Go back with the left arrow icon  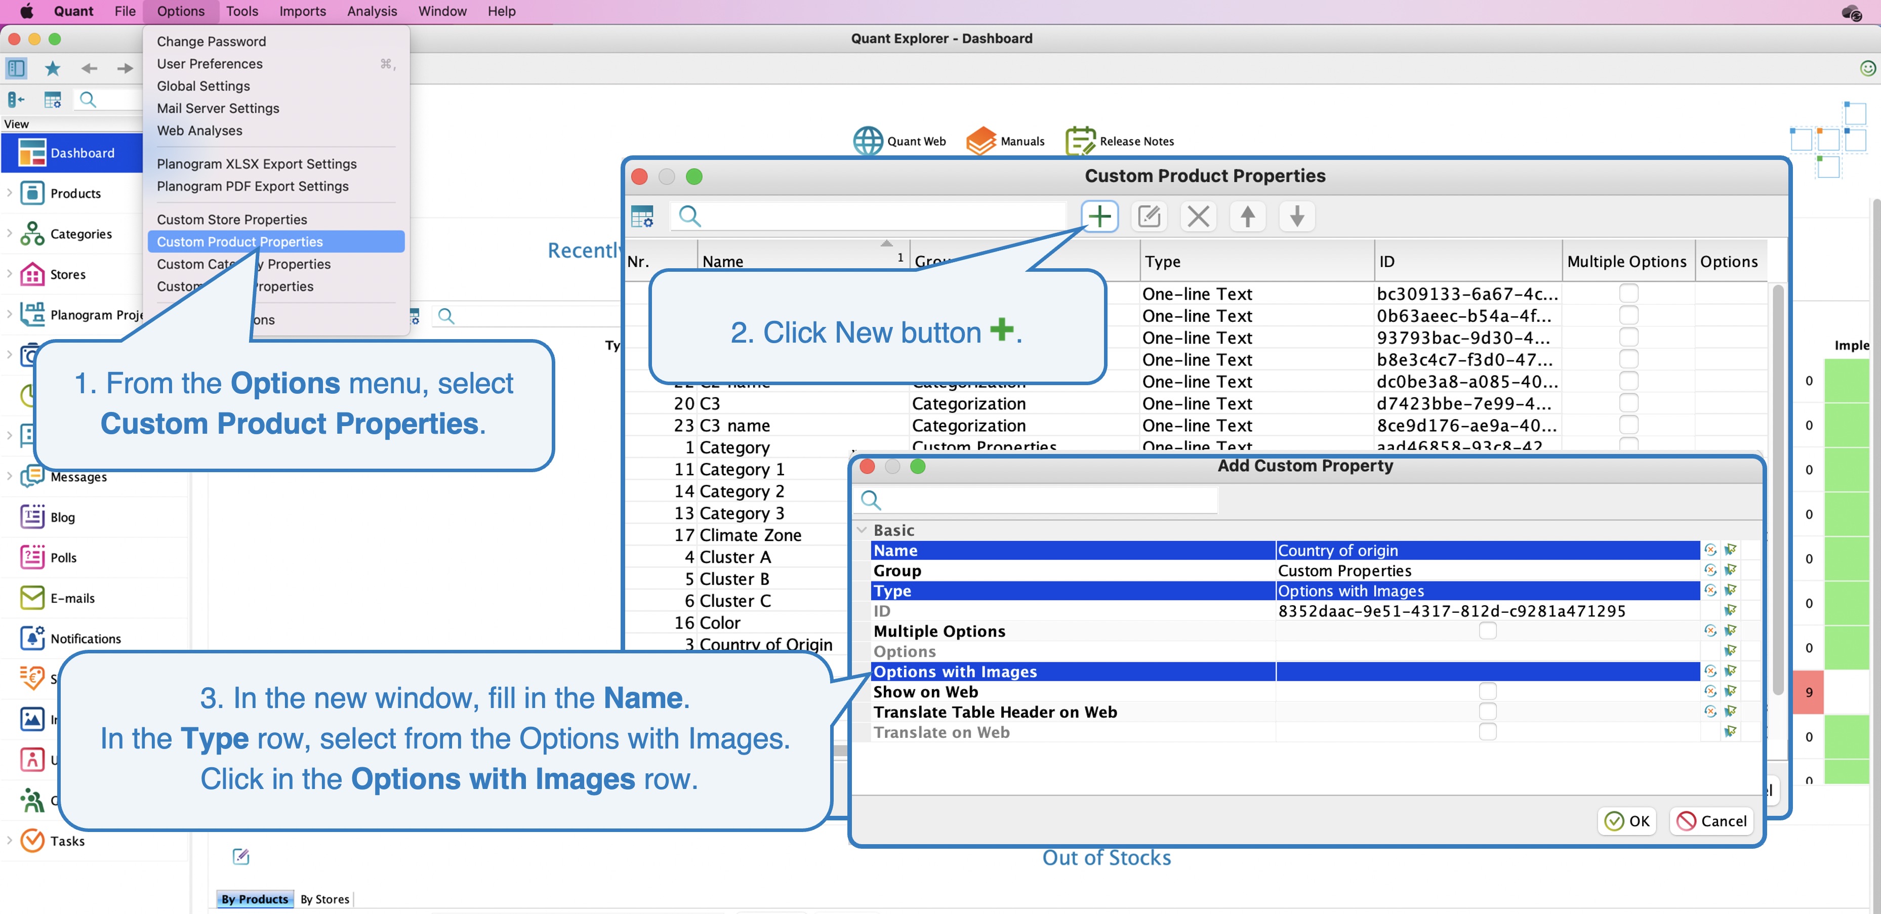tap(89, 69)
